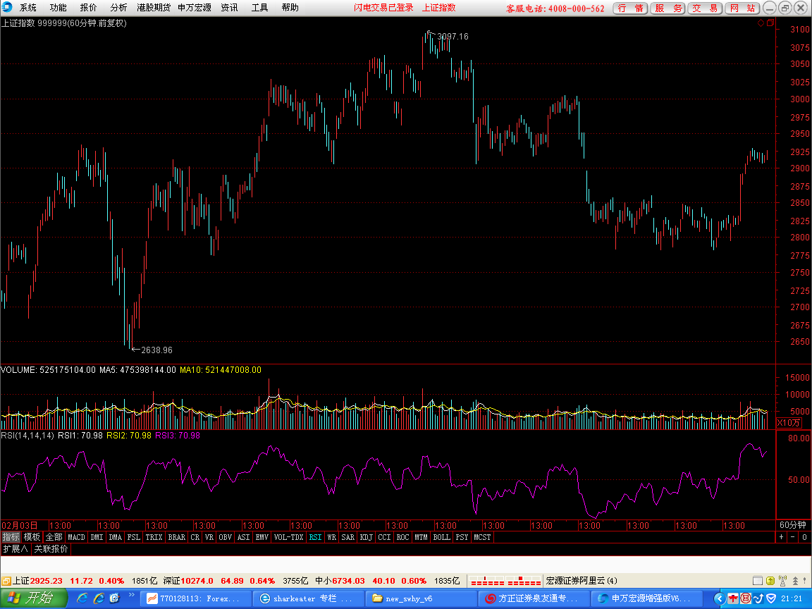Select the KDJ indicator tab

click(366, 537)
